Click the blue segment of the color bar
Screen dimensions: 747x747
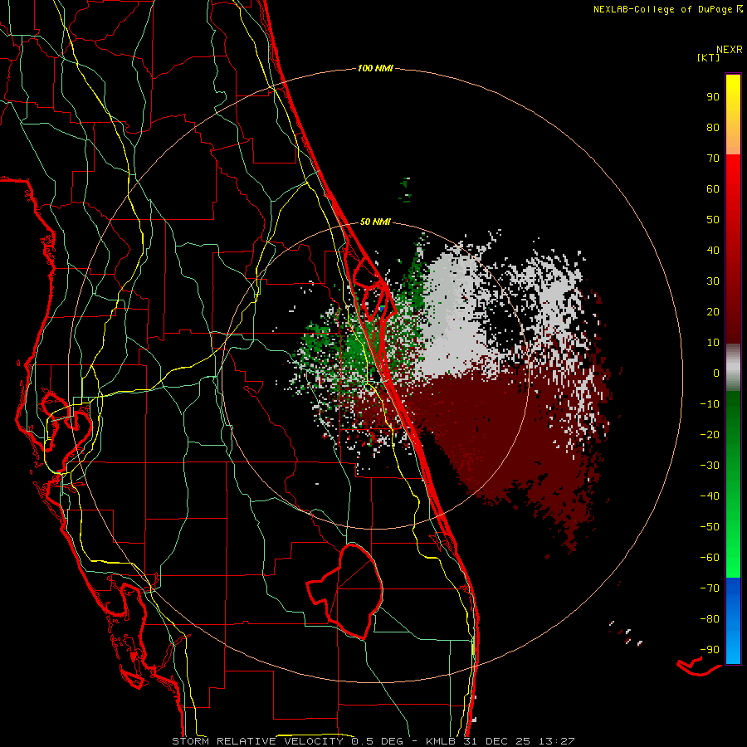pyautogui.click(x=733, y=621)
